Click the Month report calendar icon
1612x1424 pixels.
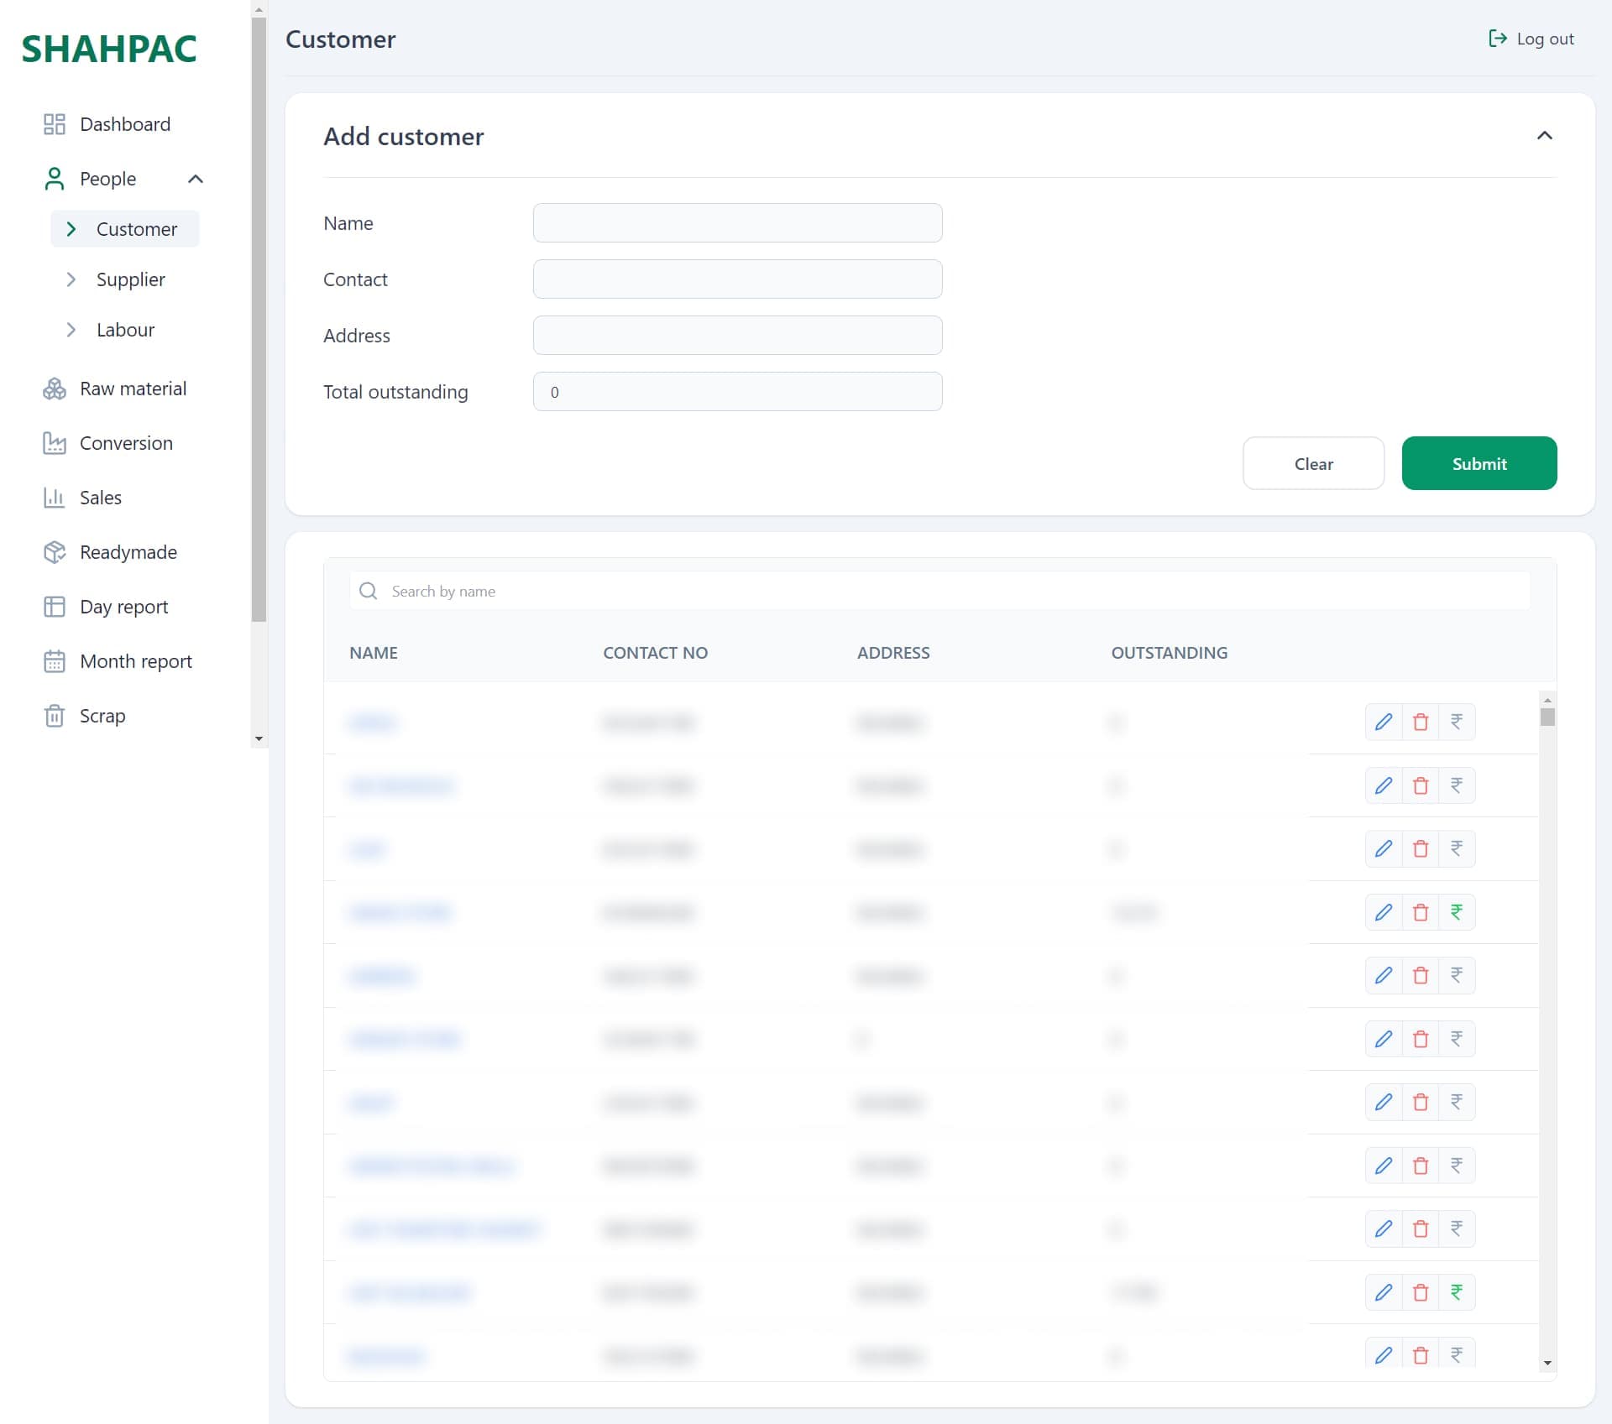coord(55,661)
